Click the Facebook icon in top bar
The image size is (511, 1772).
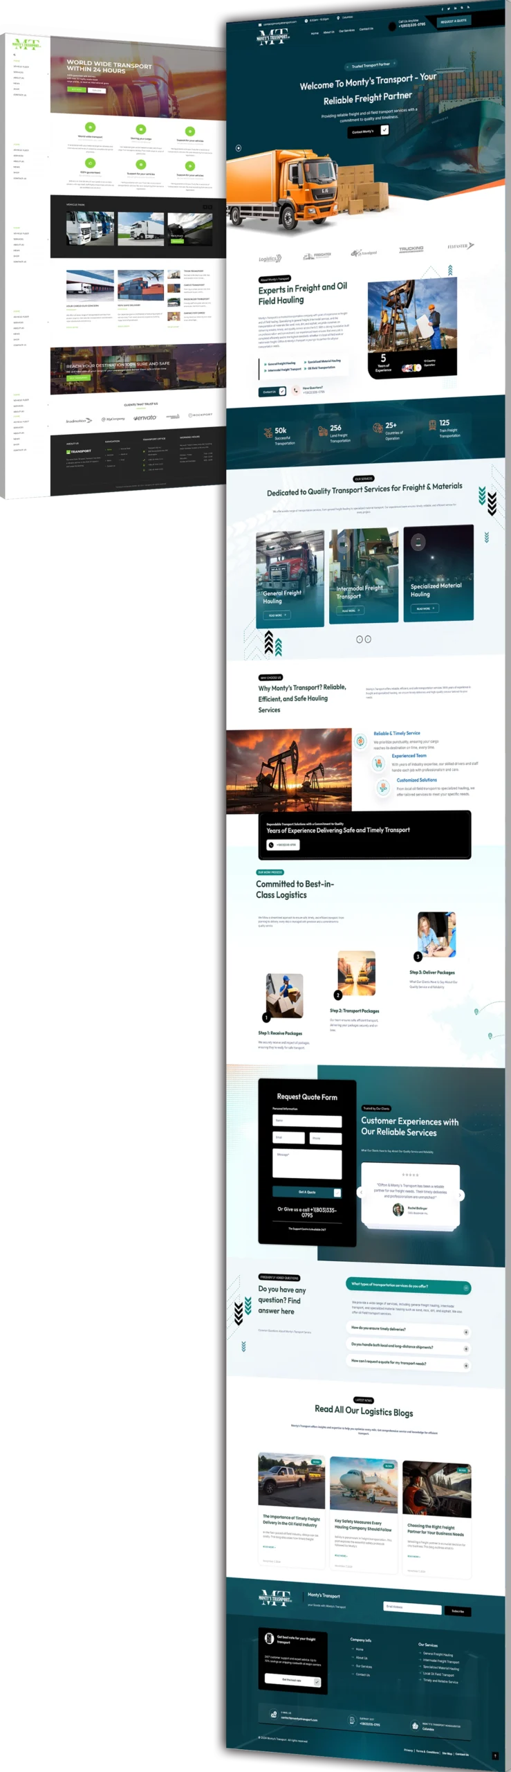click(443, 8)
